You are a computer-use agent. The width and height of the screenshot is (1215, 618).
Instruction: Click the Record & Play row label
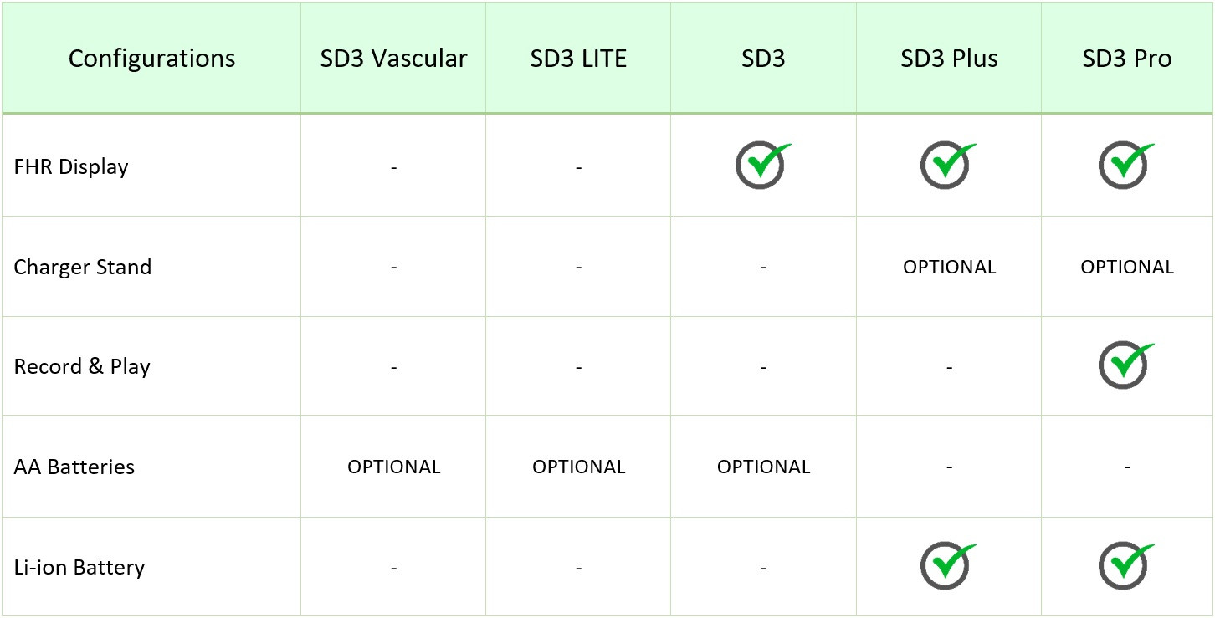82,367
